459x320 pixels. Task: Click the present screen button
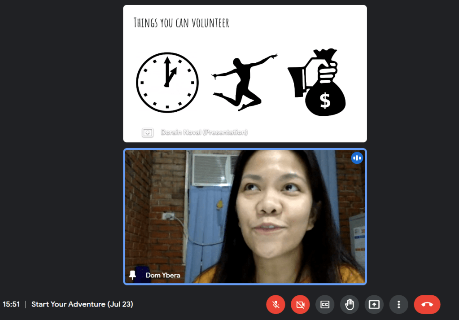(374, 305)
